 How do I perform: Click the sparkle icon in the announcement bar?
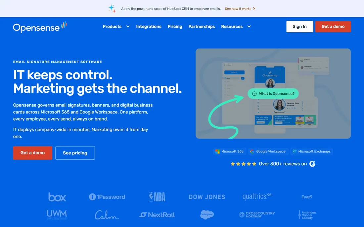click(112, 9)
